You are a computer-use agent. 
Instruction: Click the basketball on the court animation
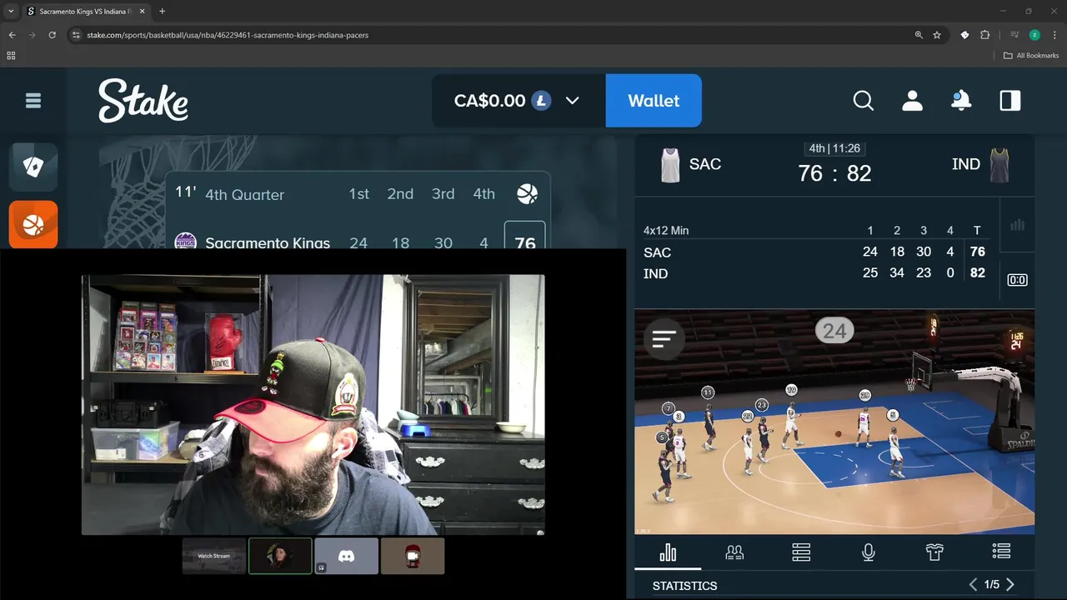pos(839,433)
